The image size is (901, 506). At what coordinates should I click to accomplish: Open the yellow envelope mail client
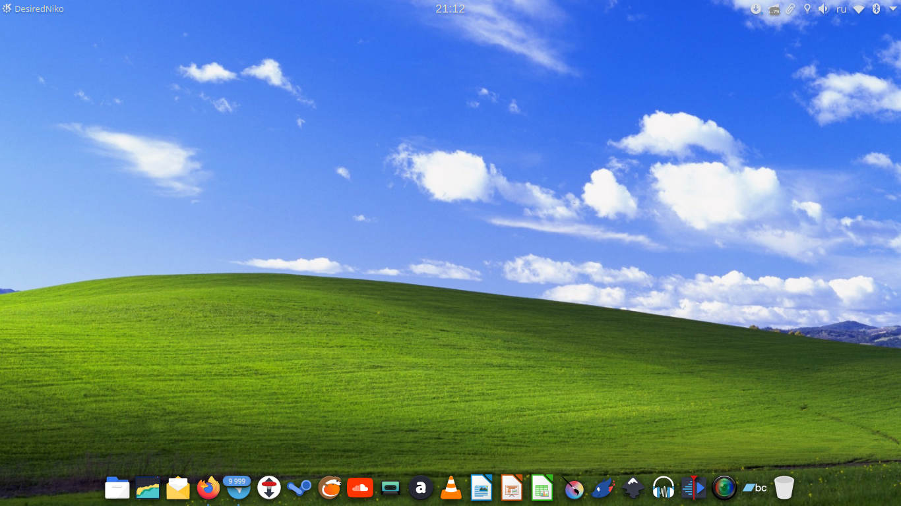pos(178,488)
